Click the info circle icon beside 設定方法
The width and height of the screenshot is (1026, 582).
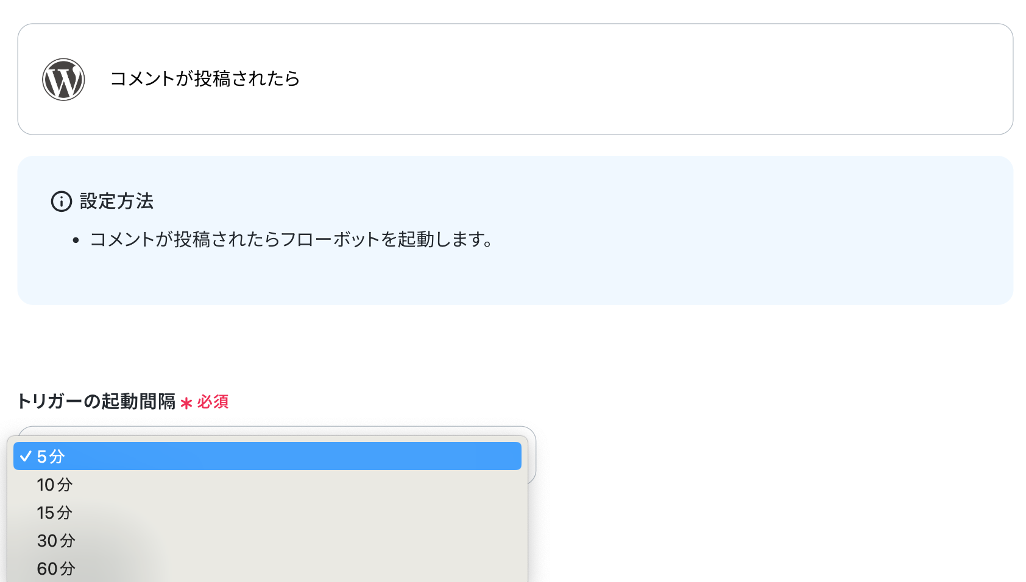point(61,202)
